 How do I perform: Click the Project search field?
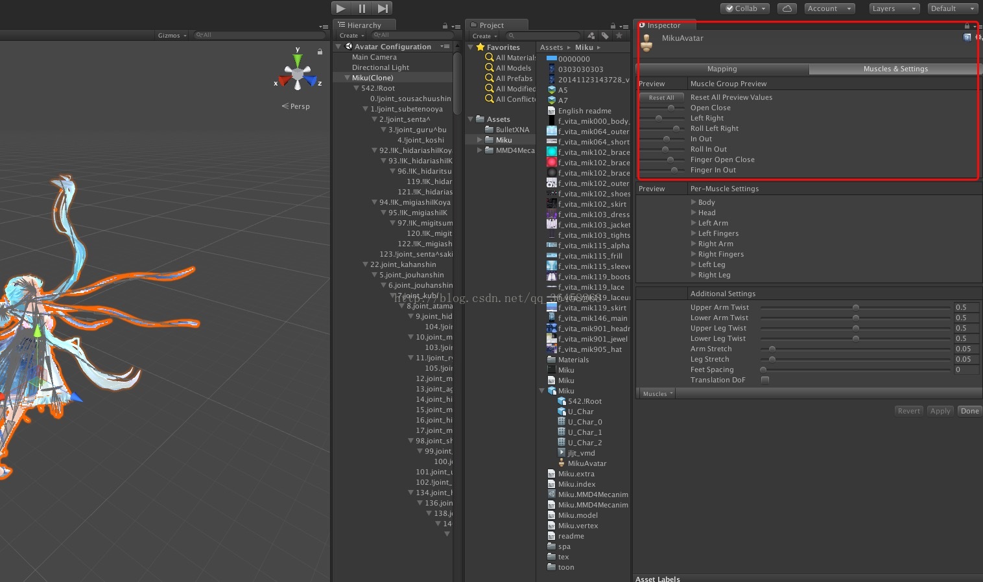(x=543, y=36)
